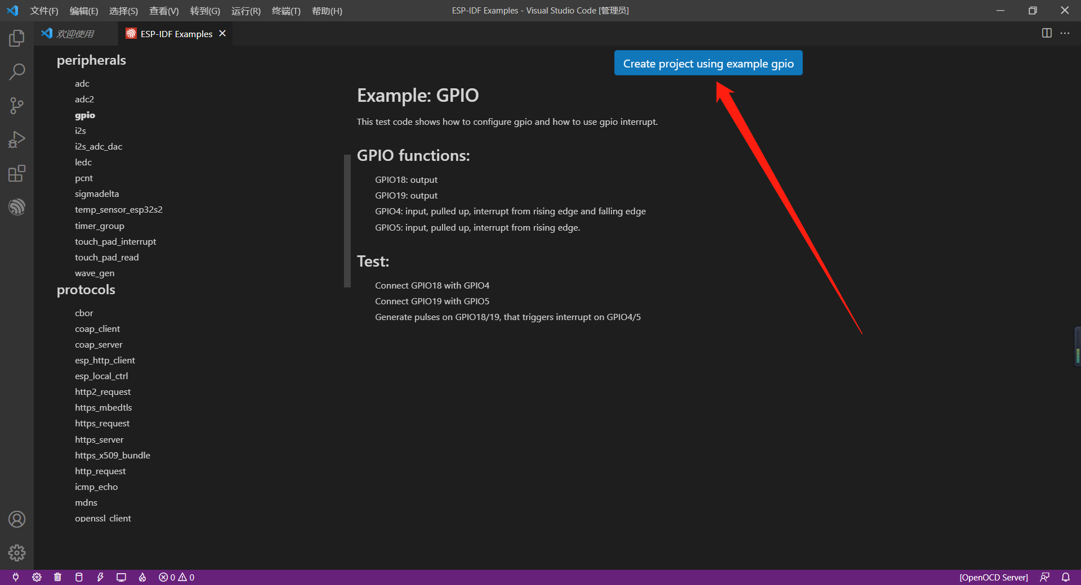Select the http2_request example
This screenshot has height=585, width=1081.
click(x=102, y=391)
